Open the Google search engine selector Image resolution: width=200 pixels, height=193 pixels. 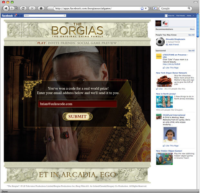[156, 8]
